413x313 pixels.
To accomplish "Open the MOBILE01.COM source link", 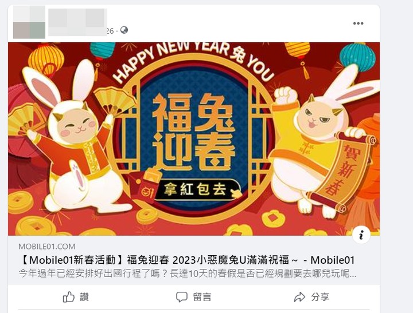I will point(47,247).
